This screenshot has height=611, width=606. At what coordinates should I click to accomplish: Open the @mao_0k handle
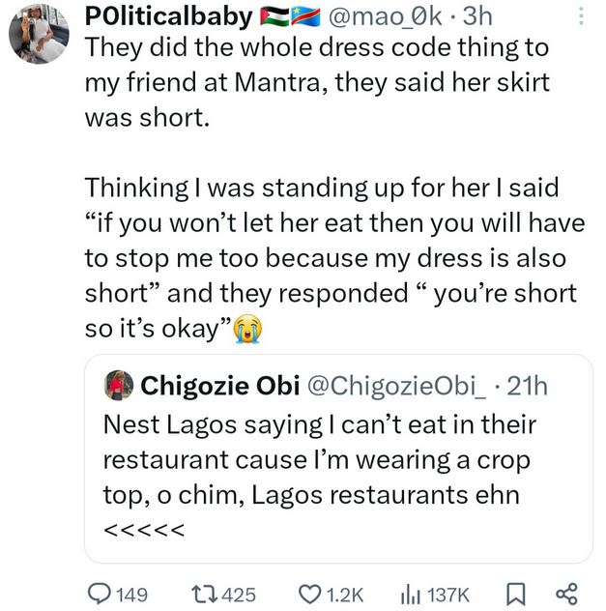point(386,16)
